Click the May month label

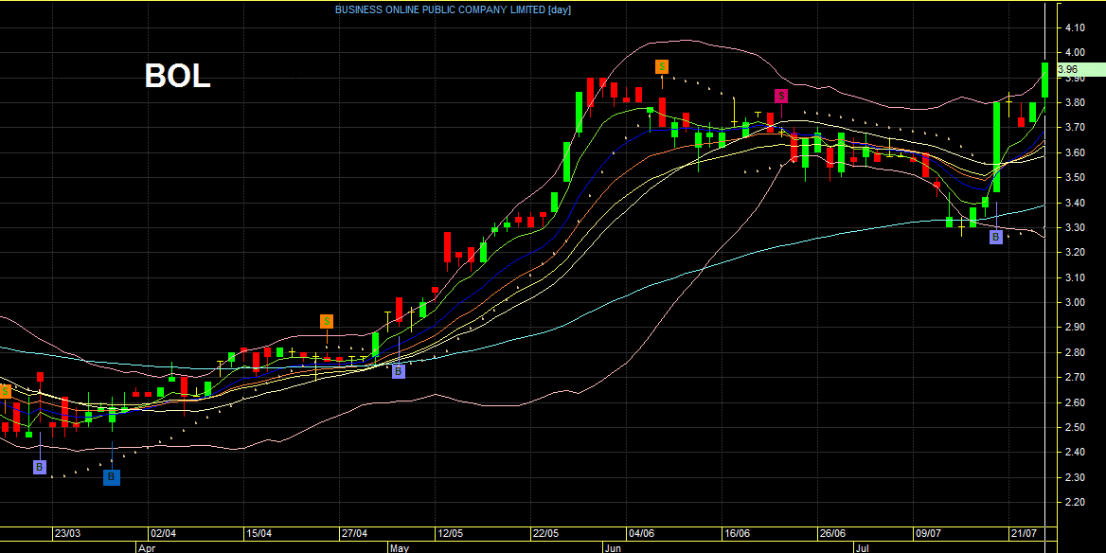point(400,547)
